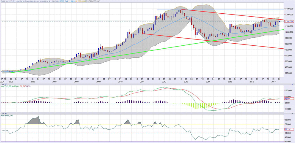Click the down arrow above the MACD panel
The height and width of the screenshot is (143, 295).
5,84
